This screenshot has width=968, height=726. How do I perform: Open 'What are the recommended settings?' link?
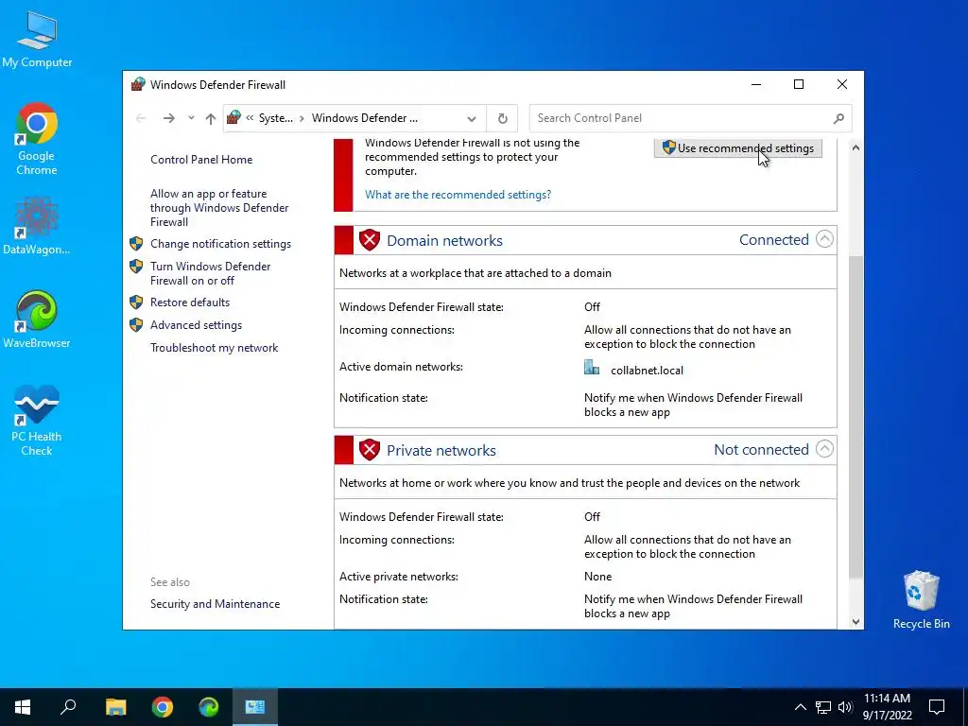pyautogui.click(x=458, y=195)
